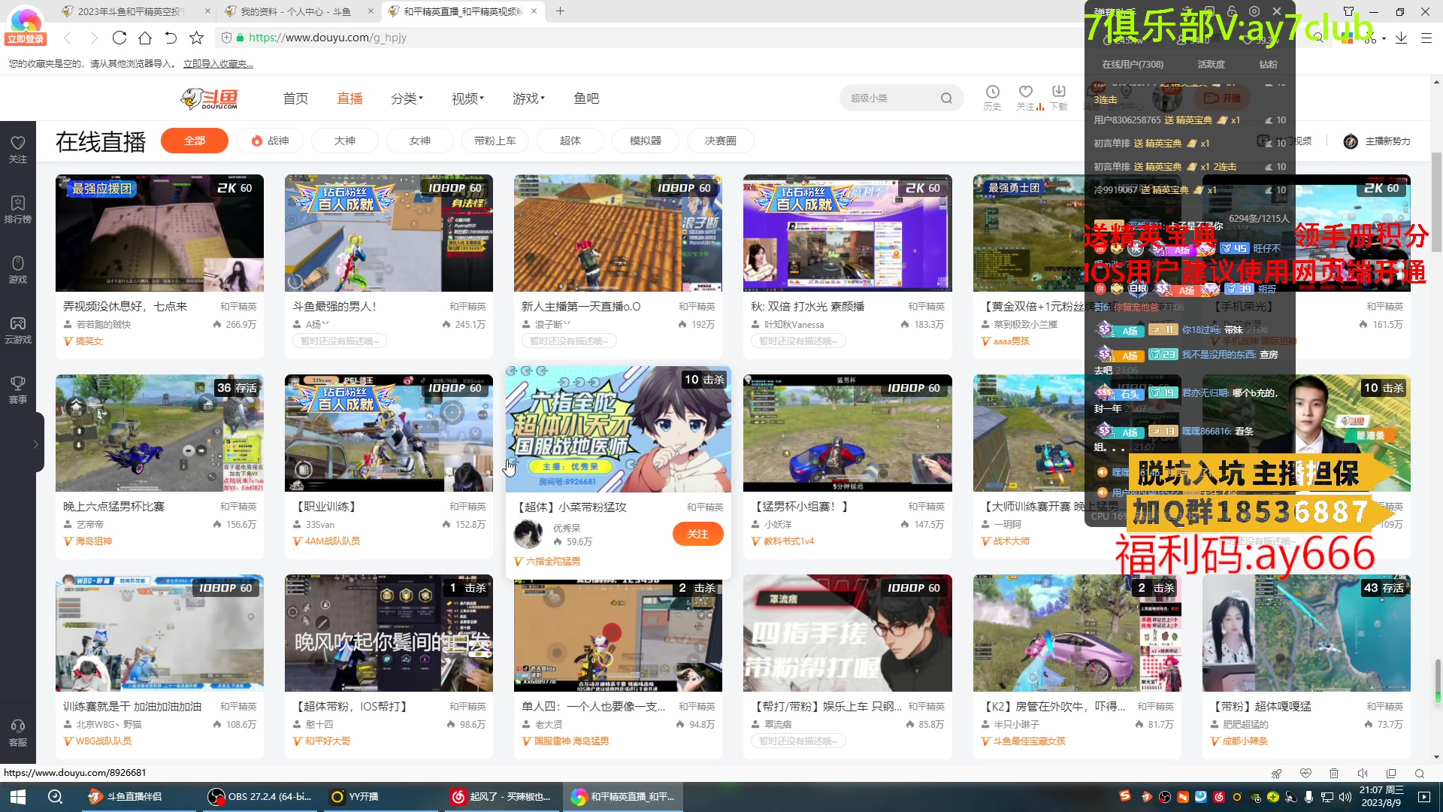Click the magnifier icon in the search bar
Viewport: 1443px width, 812px height.
point(945,98)
